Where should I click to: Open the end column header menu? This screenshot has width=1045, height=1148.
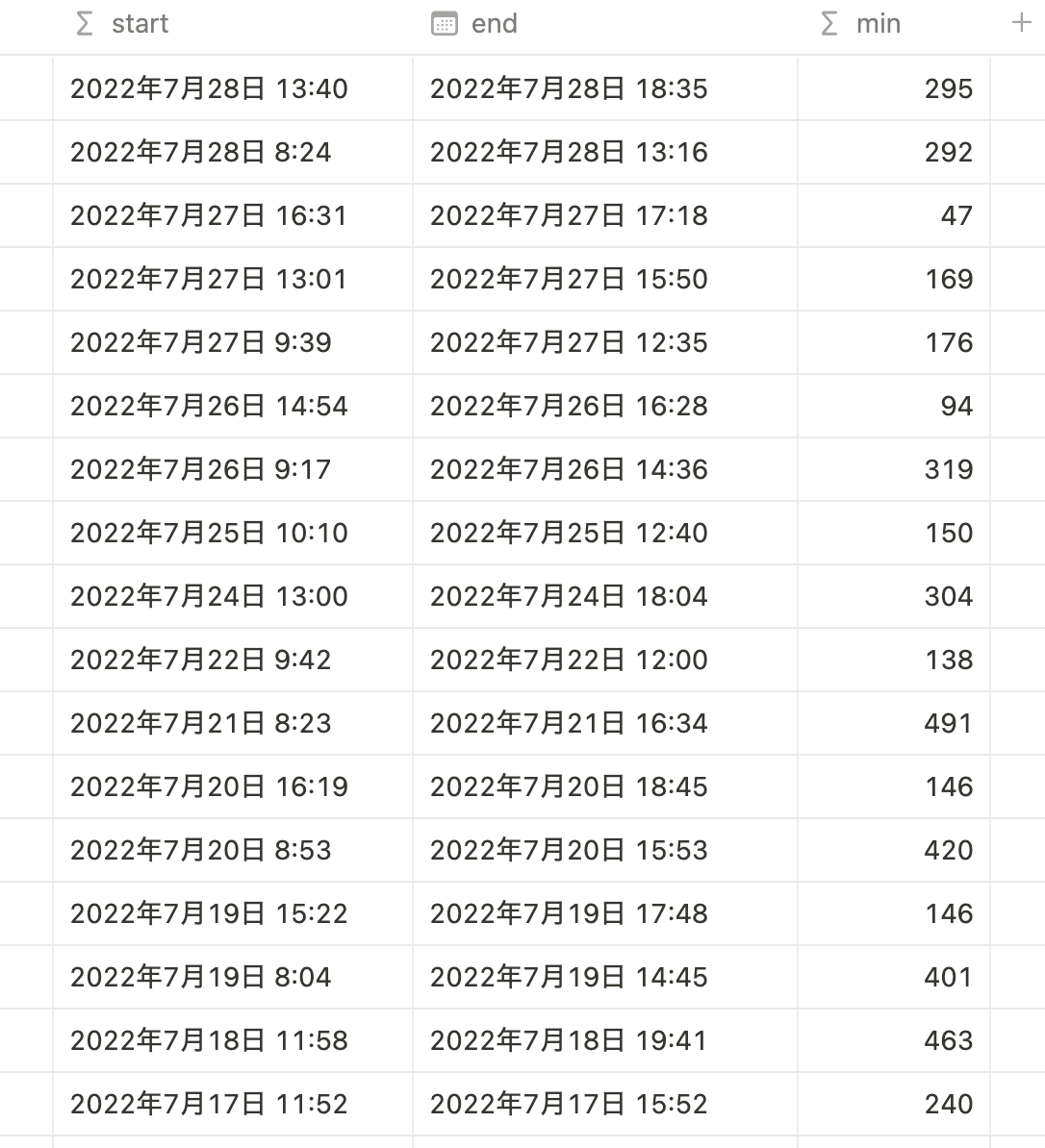(605, 24)
